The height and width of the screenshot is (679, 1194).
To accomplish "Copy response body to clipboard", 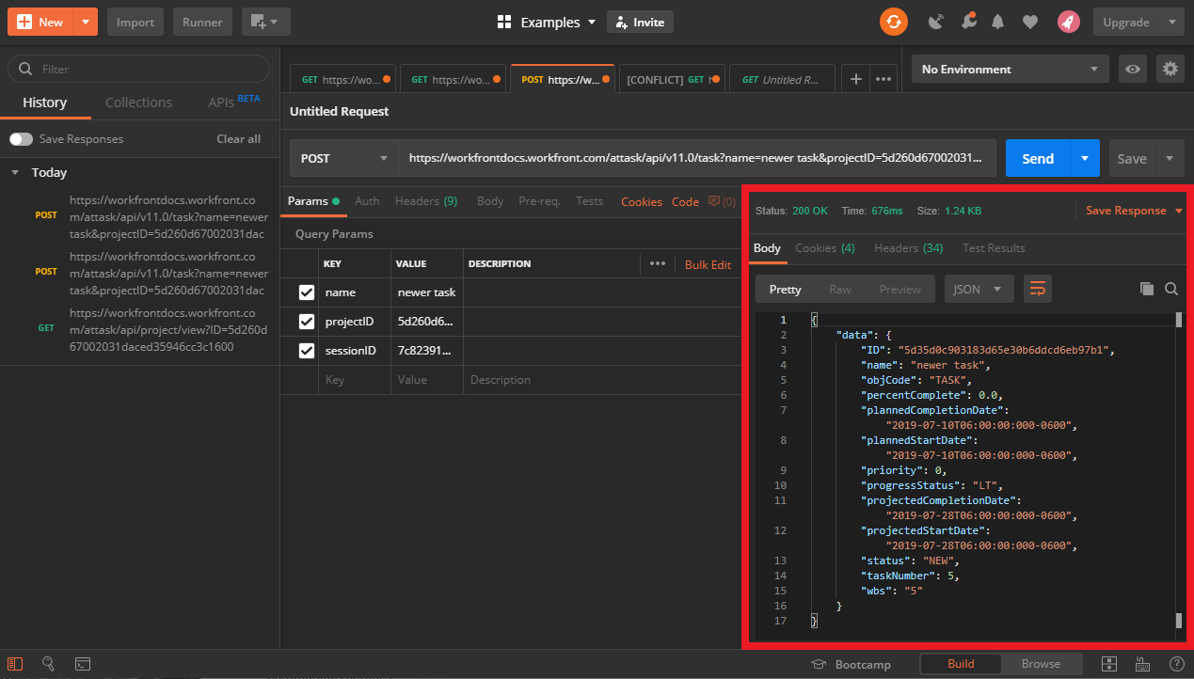I will pos(1146,290).
